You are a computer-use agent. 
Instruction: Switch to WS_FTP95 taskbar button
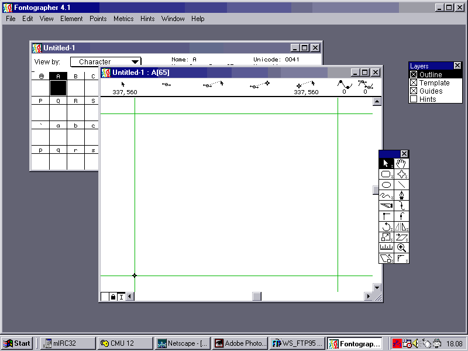pyautogui.click(x=297, y=343)
